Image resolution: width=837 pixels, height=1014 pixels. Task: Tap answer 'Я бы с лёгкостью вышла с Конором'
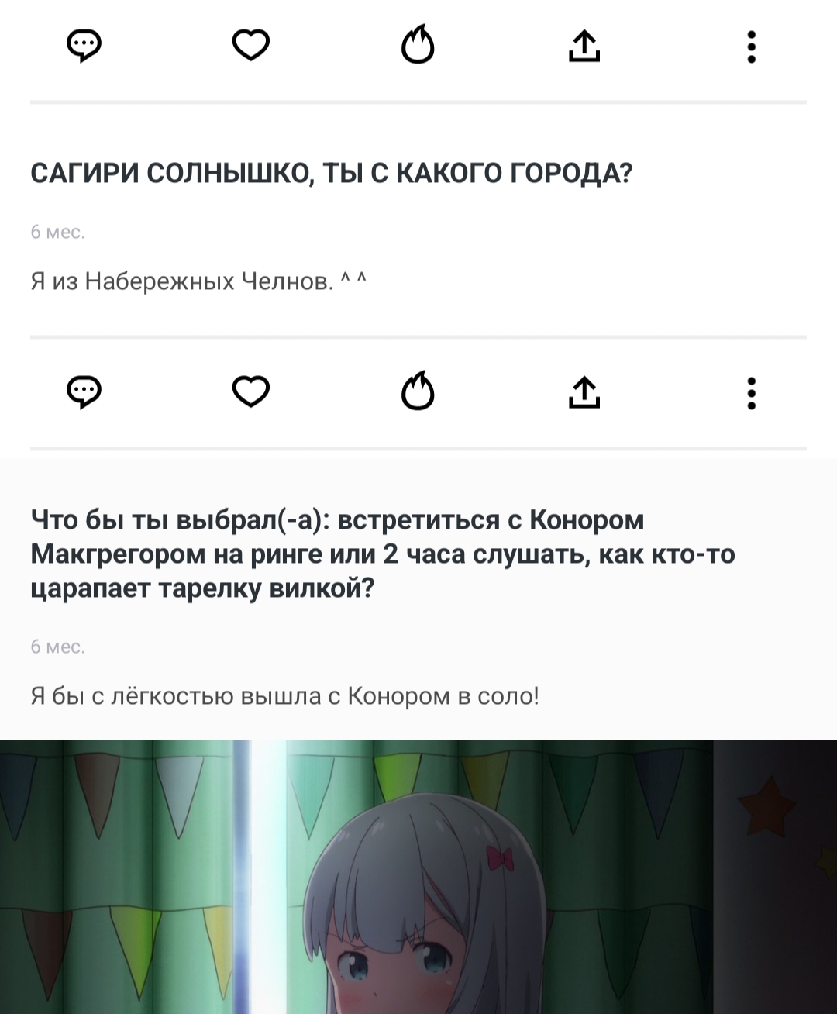click(284, 696)
